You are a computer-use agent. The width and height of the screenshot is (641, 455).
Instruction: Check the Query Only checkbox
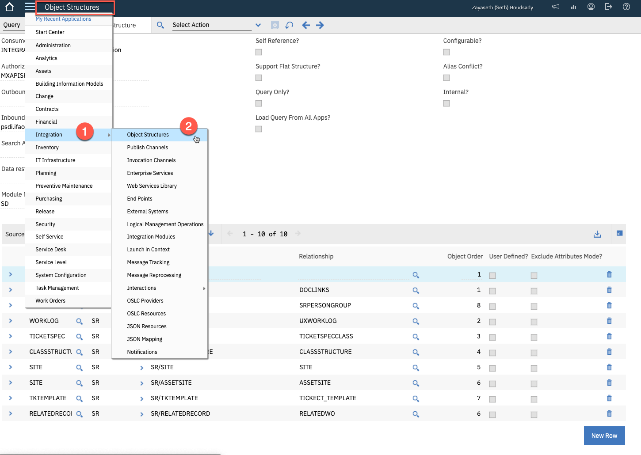click(x=258, y=103)
